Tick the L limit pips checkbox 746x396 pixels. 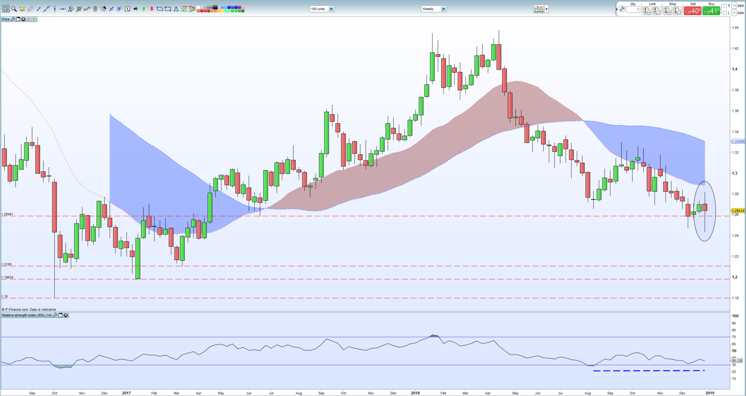[725, 13]
